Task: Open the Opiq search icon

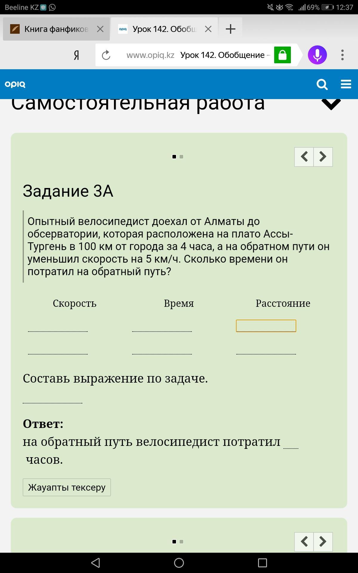Action: [322, 84]
